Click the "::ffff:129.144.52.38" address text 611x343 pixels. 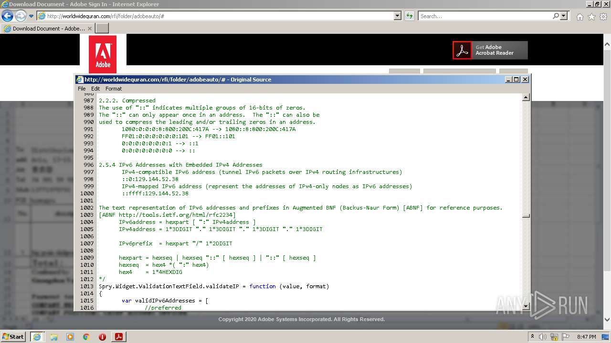click(x=155, y=193)
